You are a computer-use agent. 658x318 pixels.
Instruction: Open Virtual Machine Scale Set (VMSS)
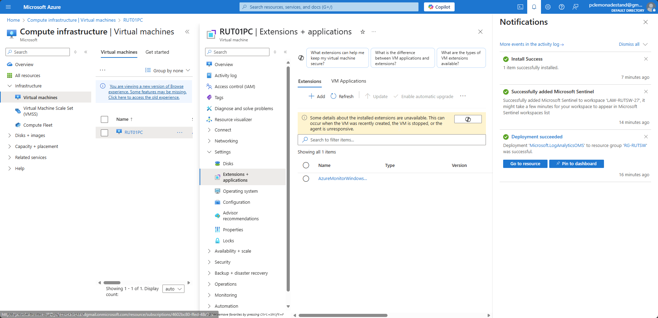tap(48, 111)
